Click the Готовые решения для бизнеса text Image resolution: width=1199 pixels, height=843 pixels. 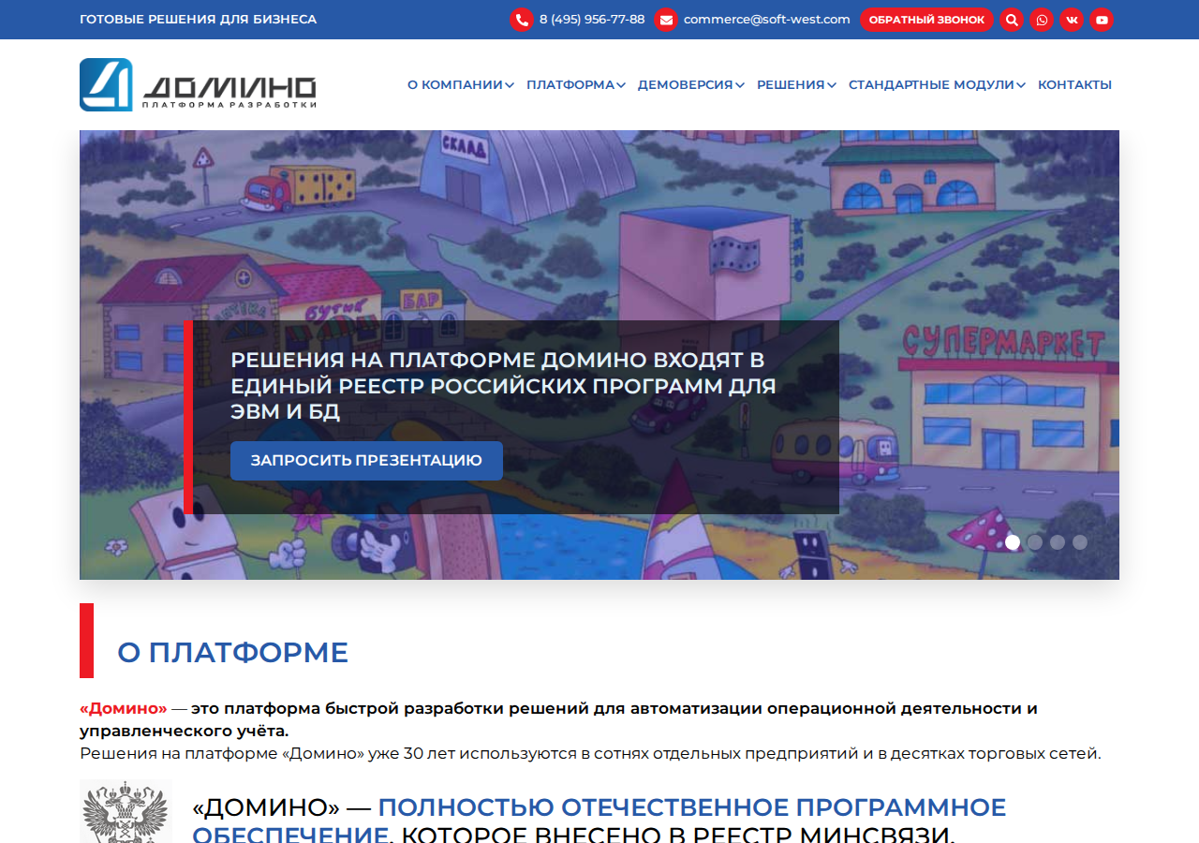point(198,19)
